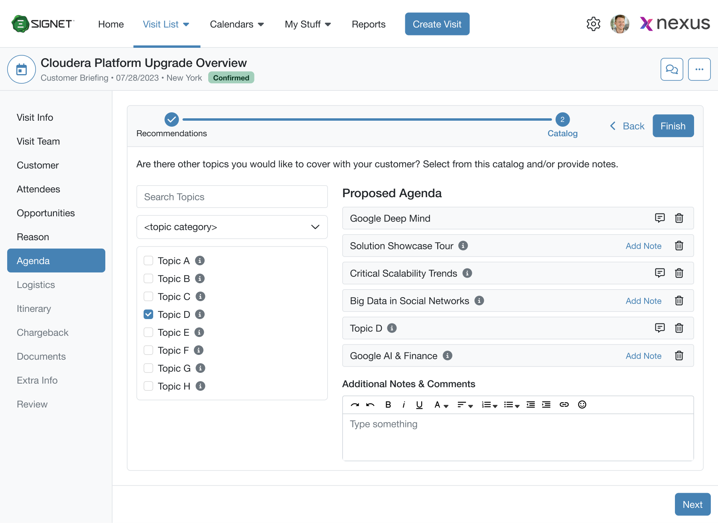Add Note to Solution Showcase Tour
Image resolution: width=718 pixels, height=523 pixels.
(x=643, y=246)
